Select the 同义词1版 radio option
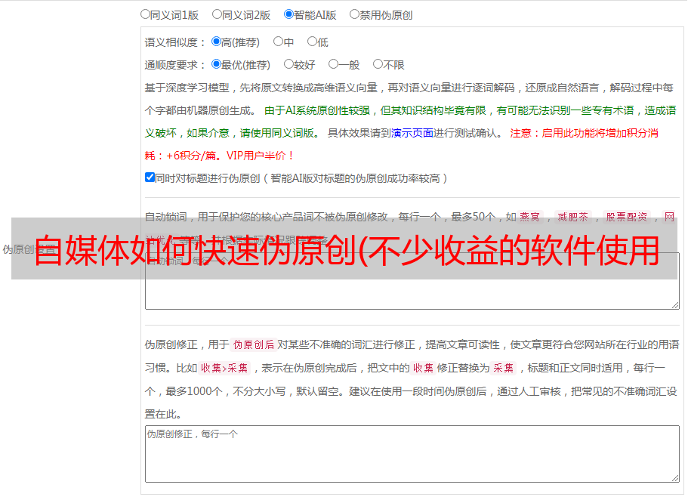The height and width of the screenshot is (497, 688). tap(145, 14)
